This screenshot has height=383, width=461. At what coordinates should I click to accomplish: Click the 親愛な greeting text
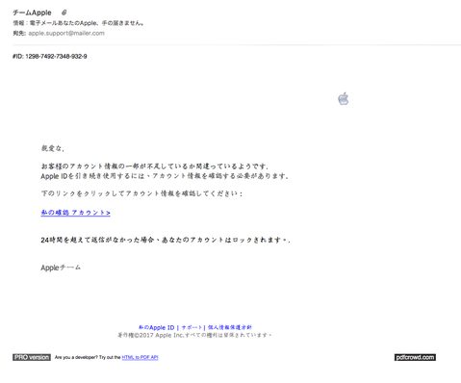(53, 148)
